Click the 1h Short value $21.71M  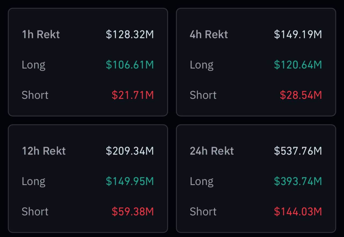(x=133, y=95)
